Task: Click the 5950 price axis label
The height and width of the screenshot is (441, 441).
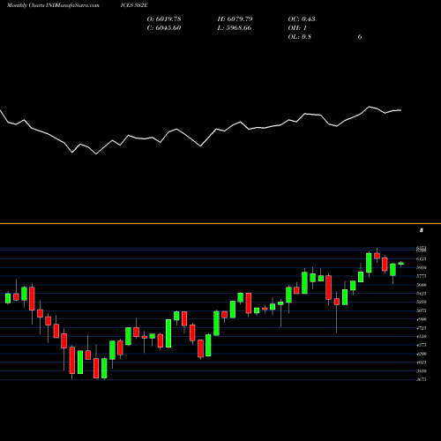Action: [x=422, y=267]
